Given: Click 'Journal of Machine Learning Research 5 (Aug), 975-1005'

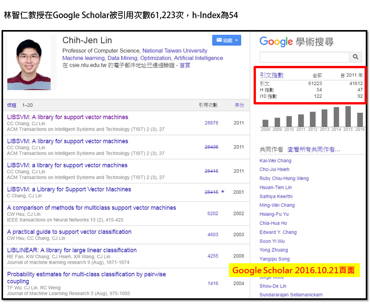Looking at the screenshot, I should pos(69,293).
